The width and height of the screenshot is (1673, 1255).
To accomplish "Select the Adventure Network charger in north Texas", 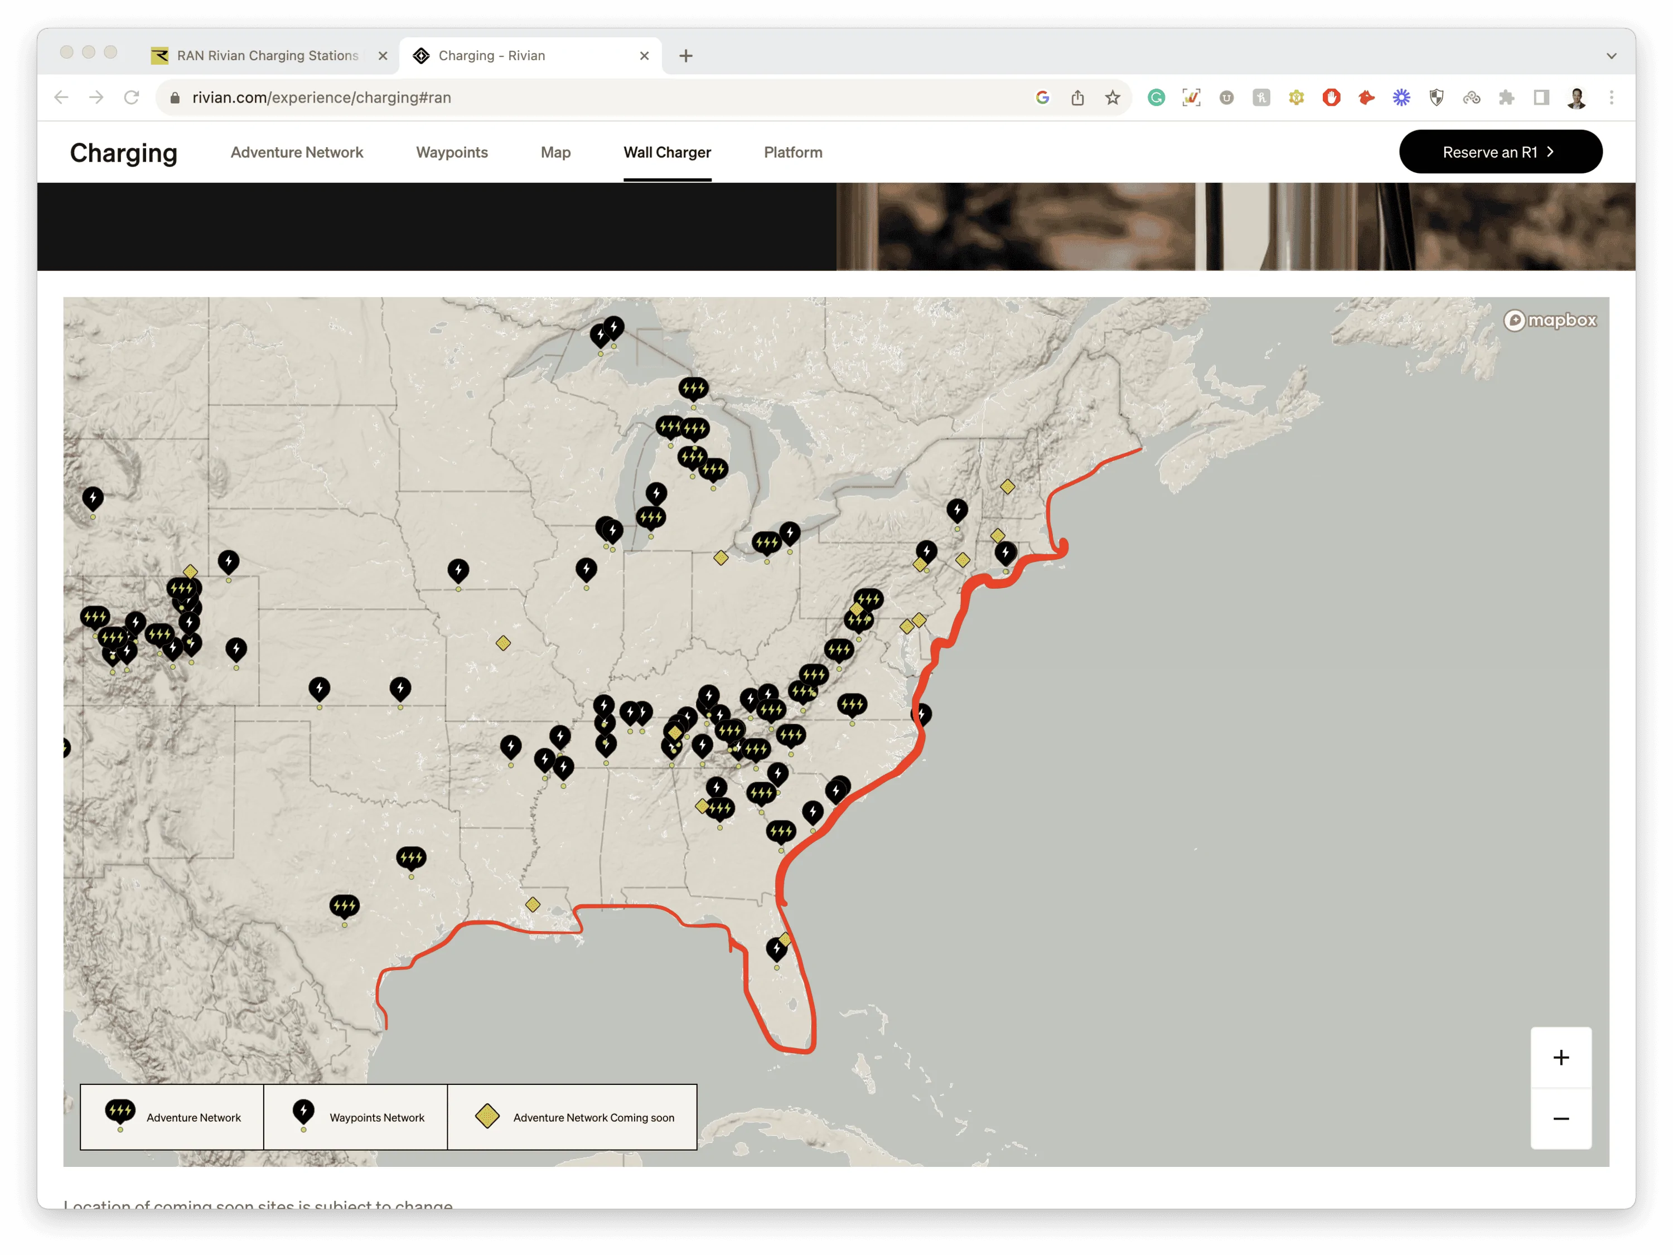I will point(412,857).
